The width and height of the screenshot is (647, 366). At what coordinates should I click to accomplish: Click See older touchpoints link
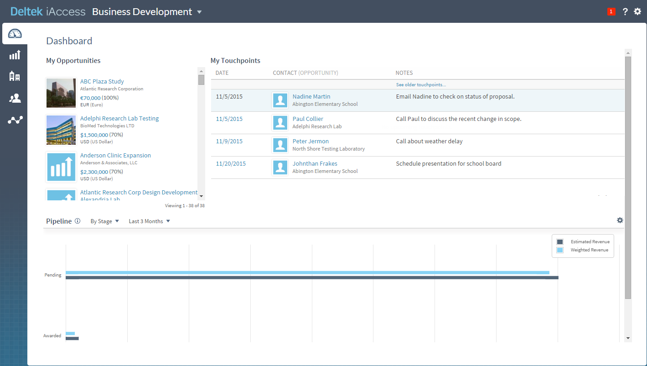(420, 85)
